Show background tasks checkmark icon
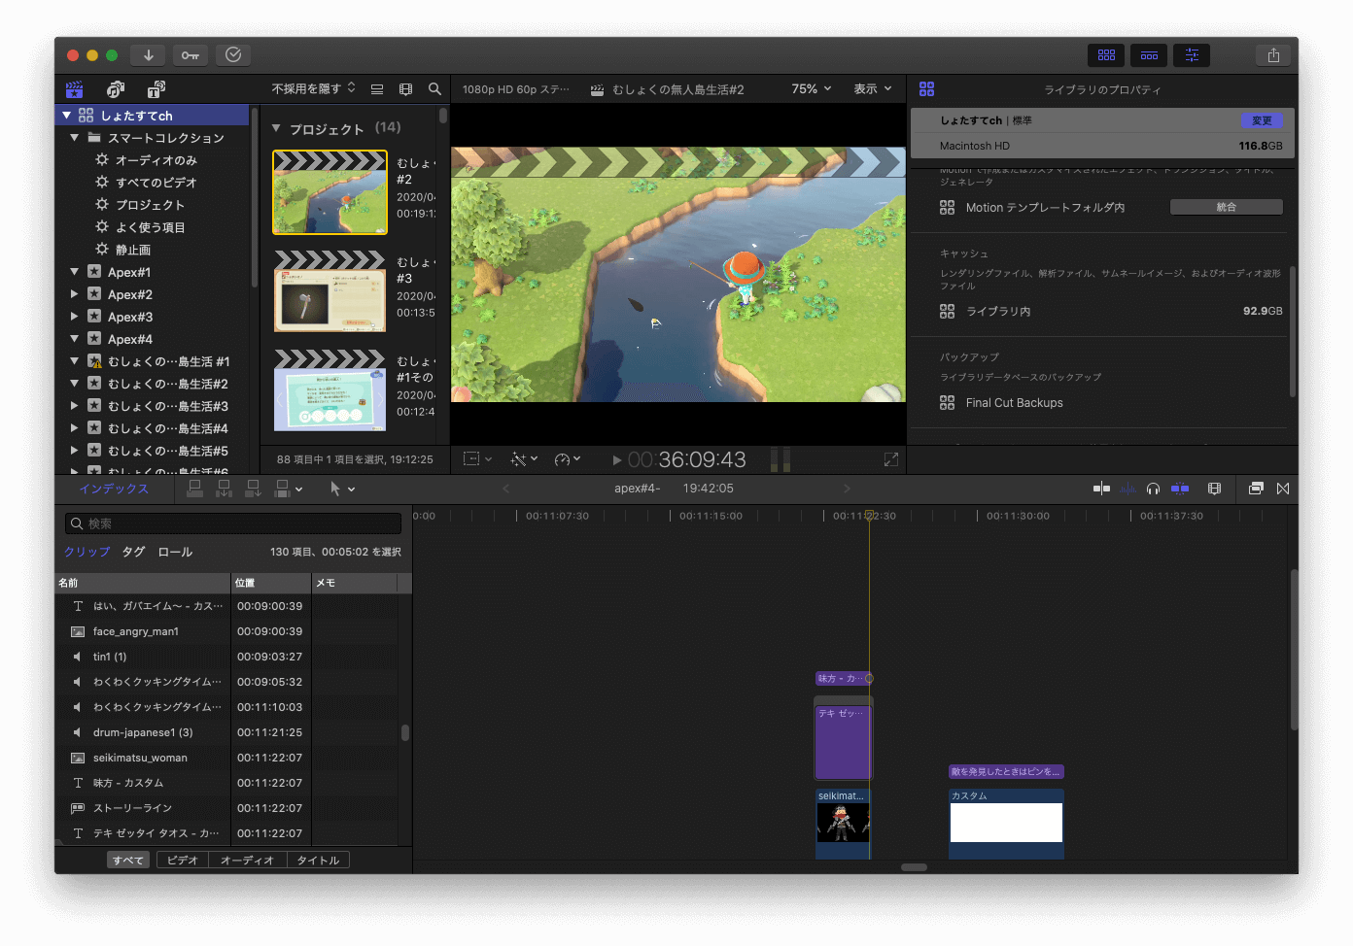This screenshot has width=1353, height=946. 233,55
